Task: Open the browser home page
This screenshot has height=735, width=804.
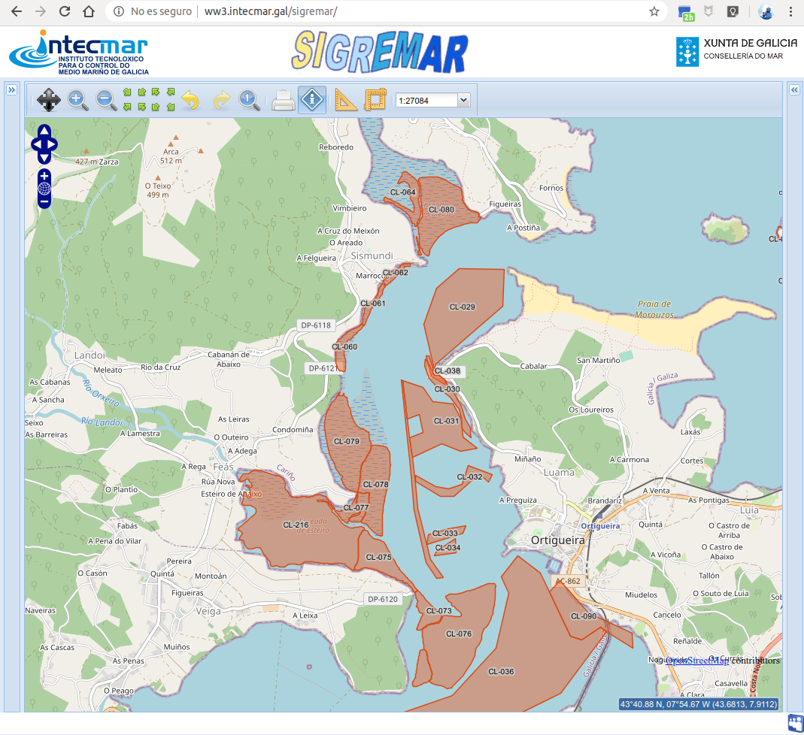Action: [89, 11]
